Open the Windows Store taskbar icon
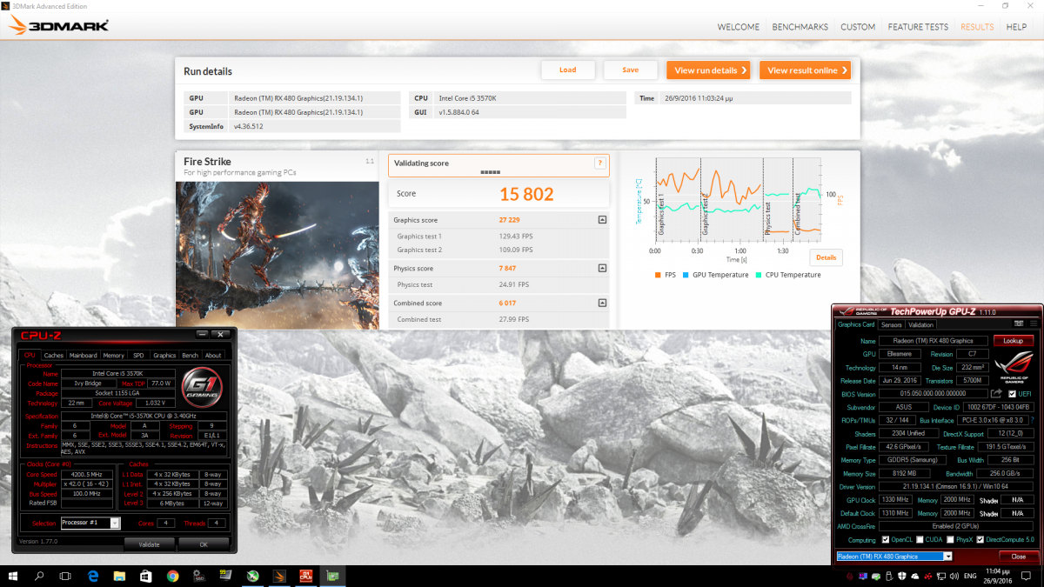Screen dimensions: 1044x587 click(x=146, y=576)
